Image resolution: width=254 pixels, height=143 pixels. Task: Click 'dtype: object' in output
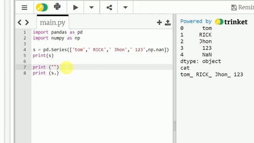[x=200, y=61]
